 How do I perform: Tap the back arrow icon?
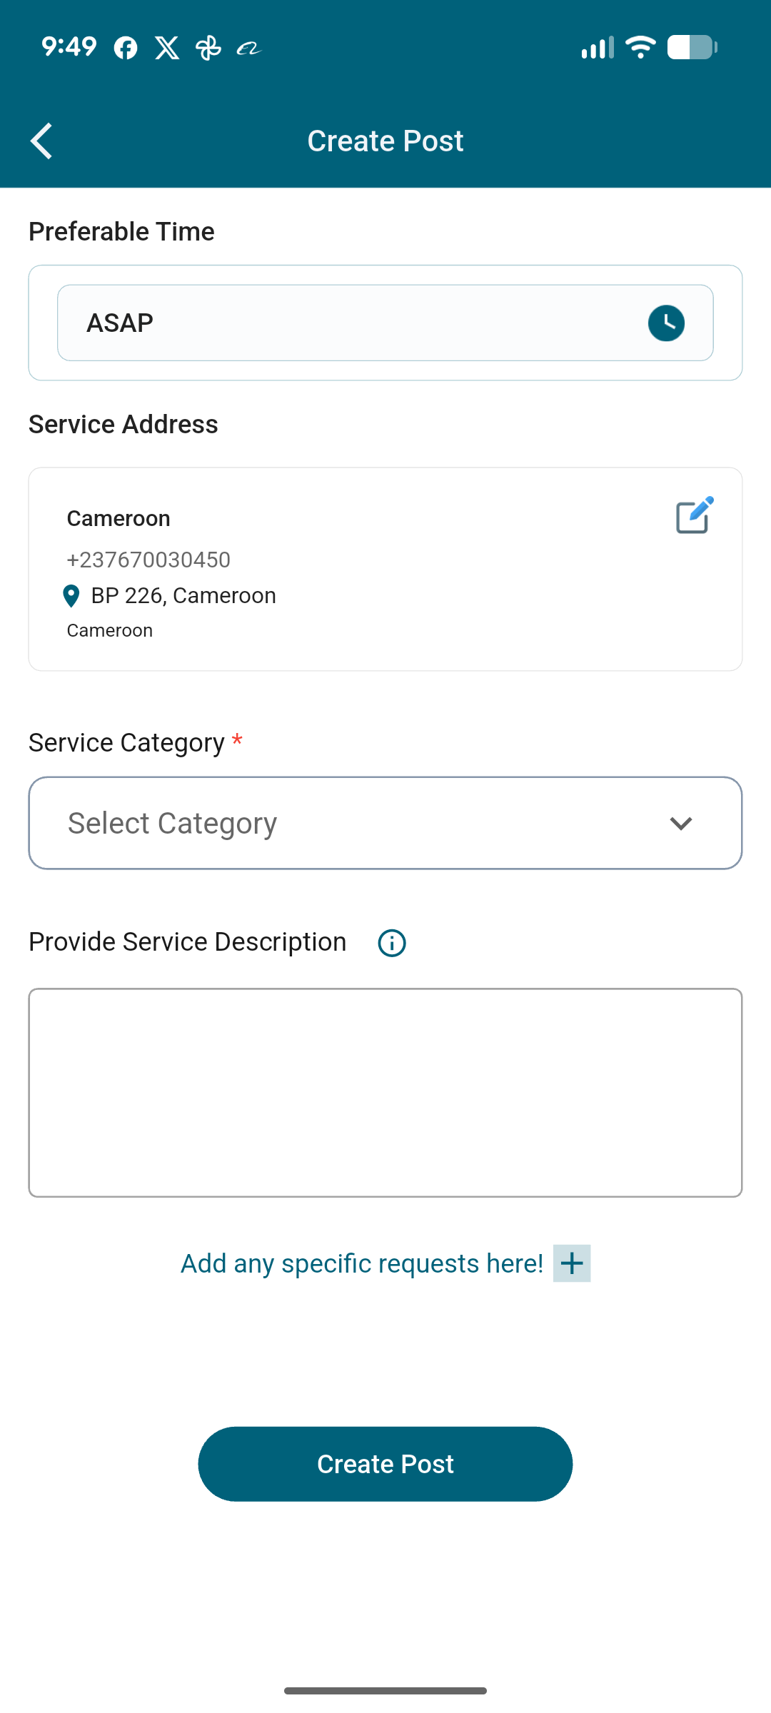[41, 141]
